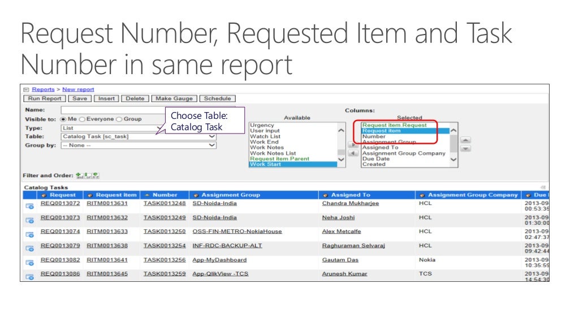This screenshot has height=326, width=579.
Task: Click the Save button
Action: click(80, 98)
